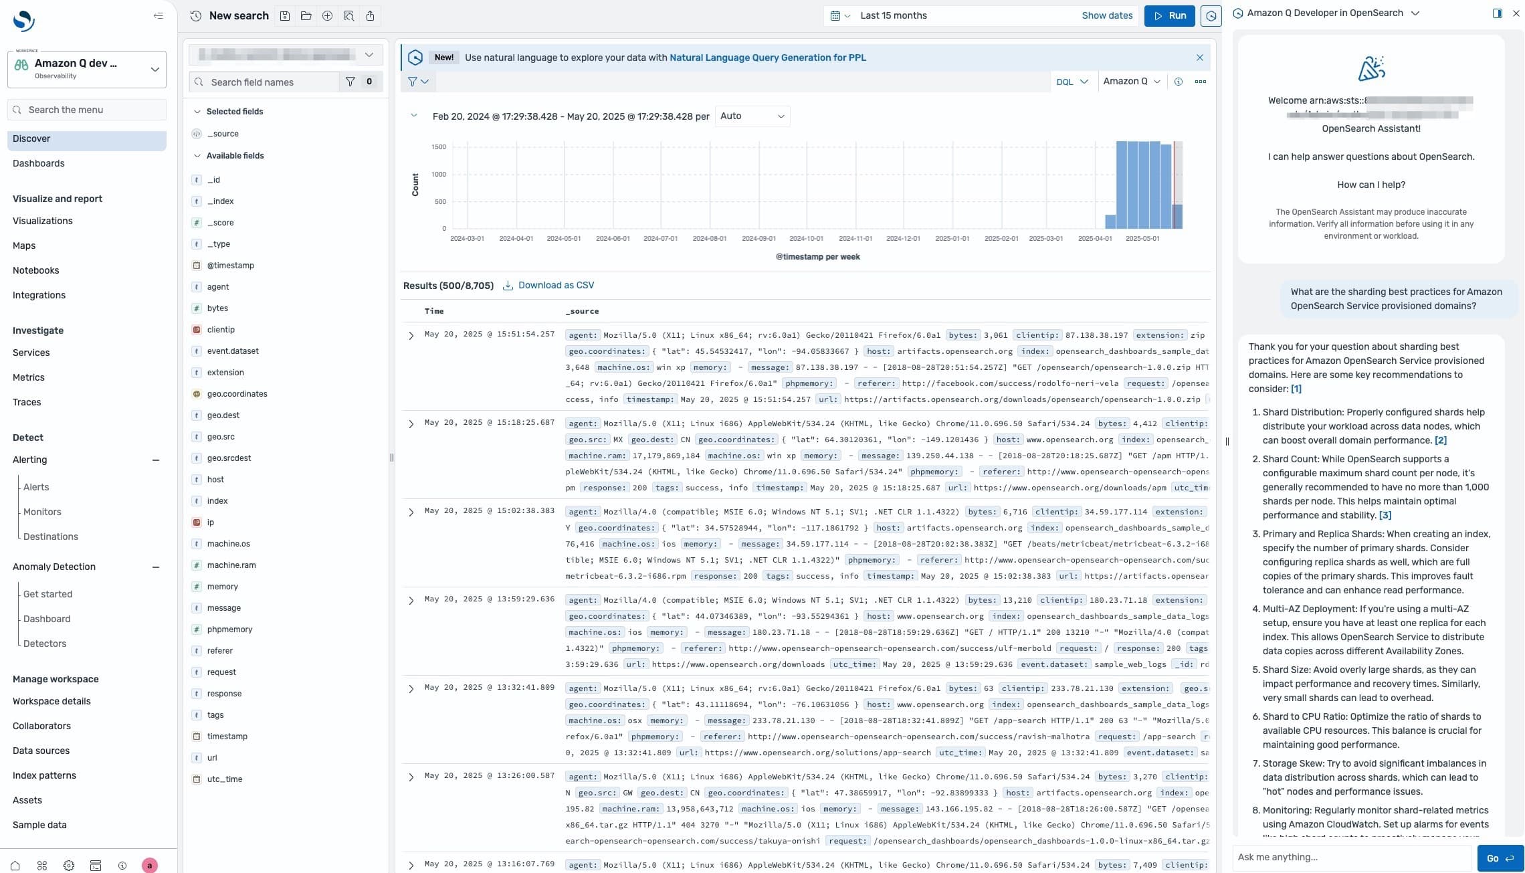
Task: Run the query
Action: tap(1169, 15)
